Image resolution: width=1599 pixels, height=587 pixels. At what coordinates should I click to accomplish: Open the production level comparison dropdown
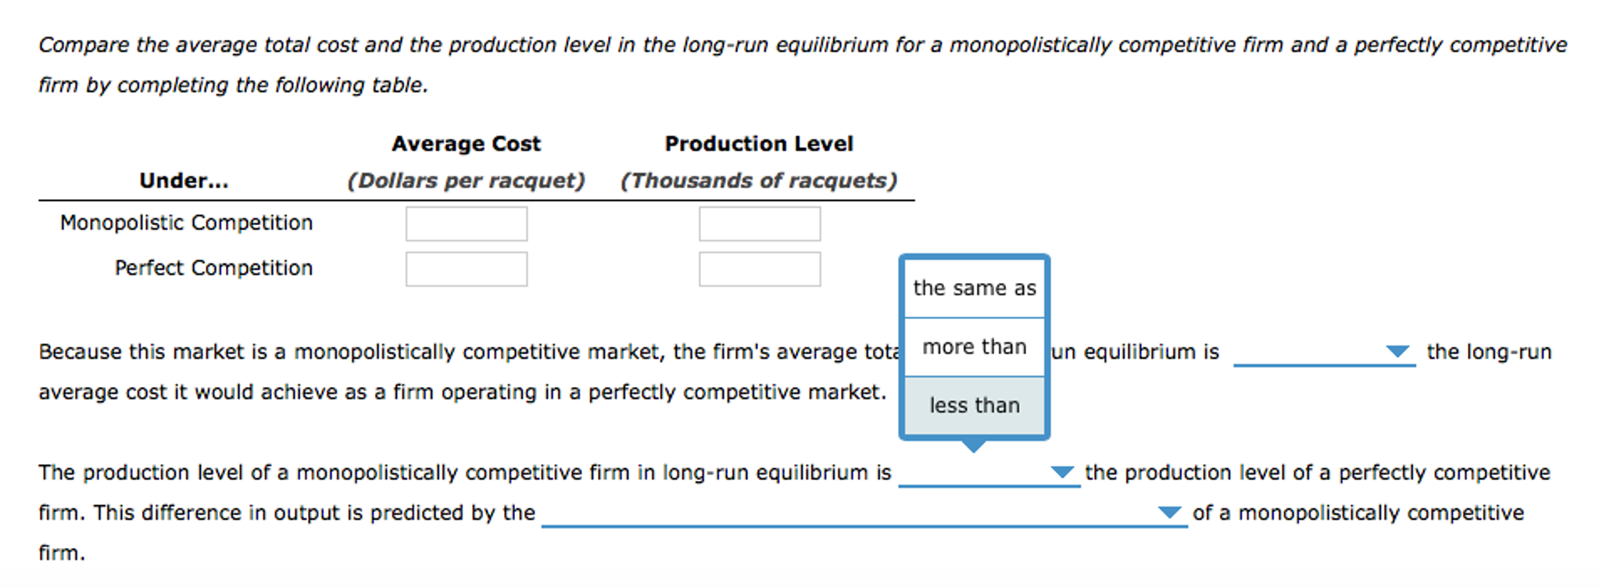pos(988,472)
